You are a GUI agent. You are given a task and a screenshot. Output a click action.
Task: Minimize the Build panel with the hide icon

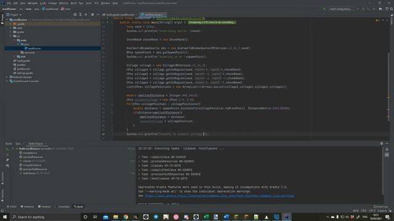[387, 144]
